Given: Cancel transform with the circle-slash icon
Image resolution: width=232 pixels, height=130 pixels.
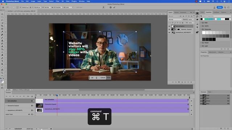Looking at the screenshot, I should click(111, 7).
